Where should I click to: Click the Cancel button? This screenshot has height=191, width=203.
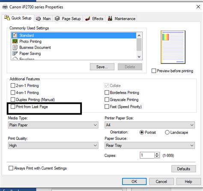click(x=161, y=182)
